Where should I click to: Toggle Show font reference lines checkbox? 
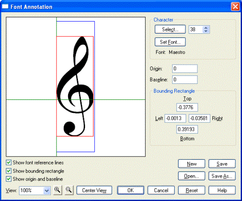pos(8,163)
